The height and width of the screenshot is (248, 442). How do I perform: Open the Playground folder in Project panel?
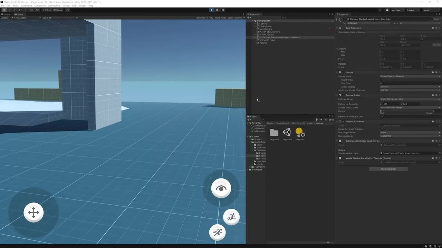coord(274,134)
